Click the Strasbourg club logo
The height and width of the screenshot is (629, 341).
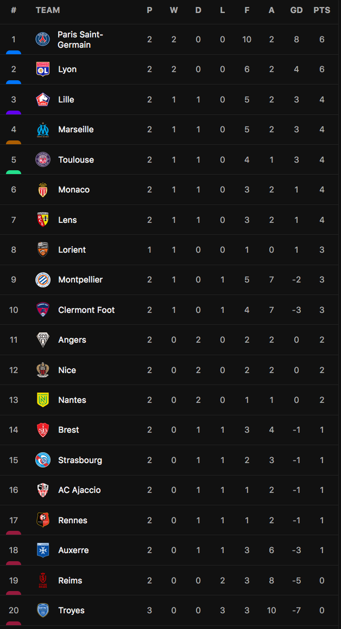pyautogui.click(x=43, y=460)
